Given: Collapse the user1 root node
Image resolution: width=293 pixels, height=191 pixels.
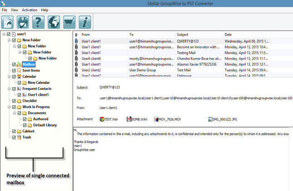Looking at the screenshot, I should [4, 34].
